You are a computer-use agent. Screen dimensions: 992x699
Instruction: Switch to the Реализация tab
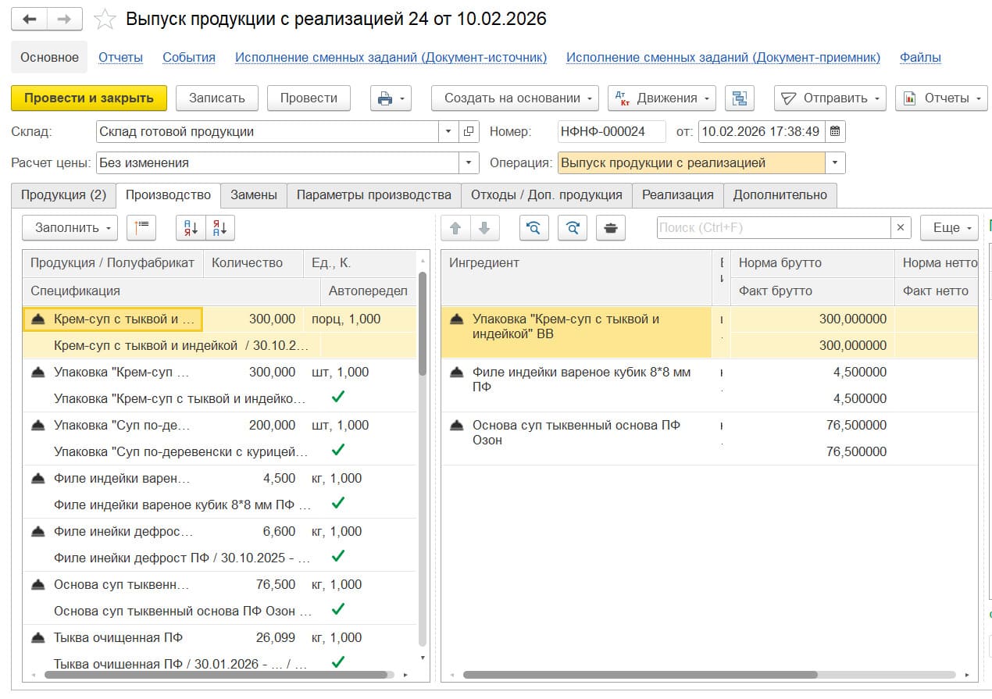(677, 195)
